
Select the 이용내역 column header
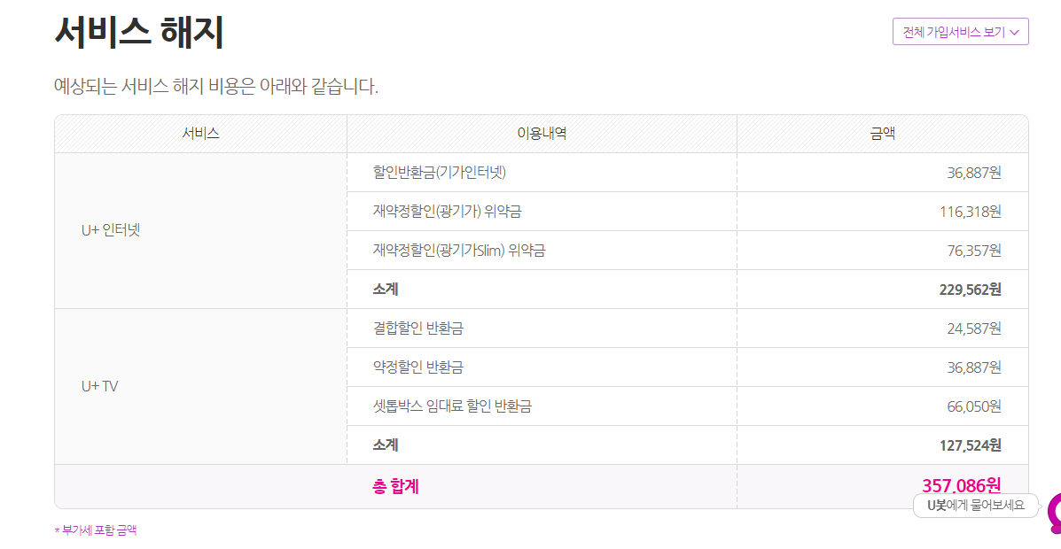pyautogui.click(x=542, y=134)
